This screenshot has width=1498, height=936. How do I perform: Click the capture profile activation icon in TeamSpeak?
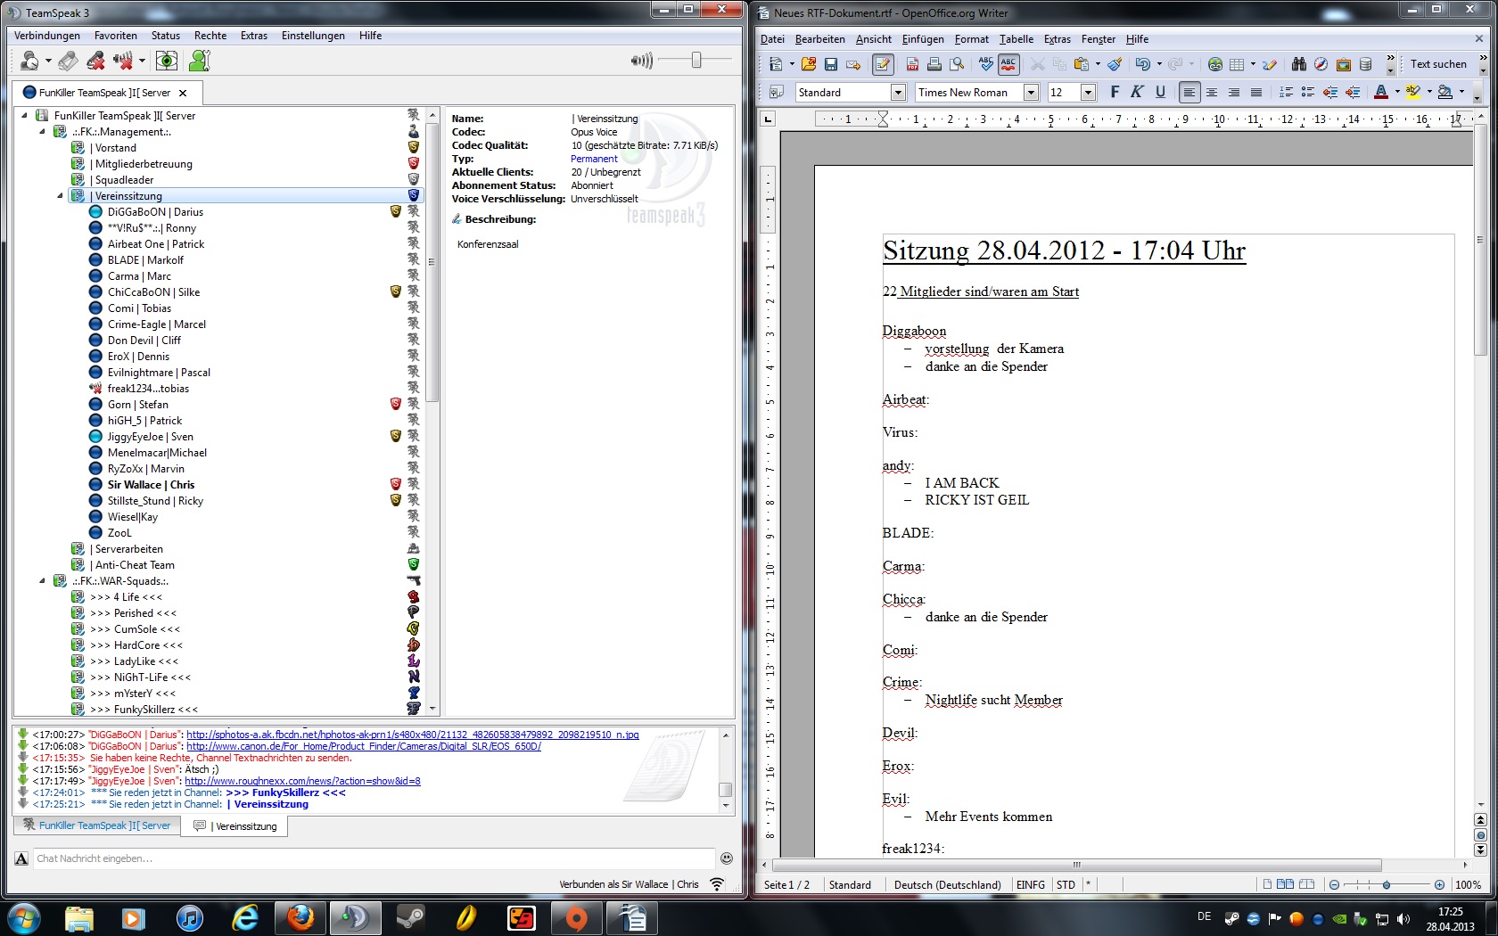coord(68,61)
